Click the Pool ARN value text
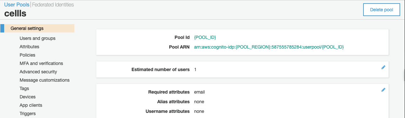The height and width of the screenshot is (118, 405). point(269,47)
